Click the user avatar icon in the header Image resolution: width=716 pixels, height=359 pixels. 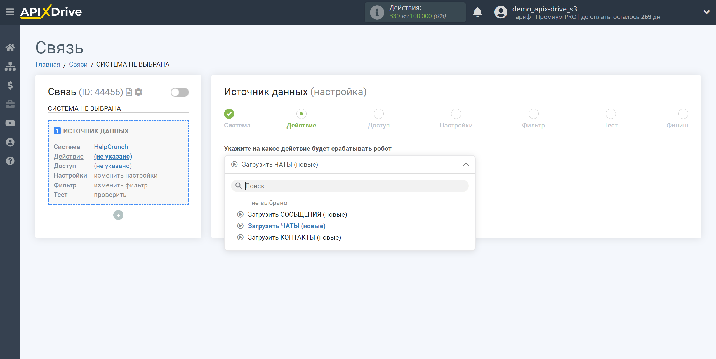pyautogui.click(x=501, y=12)
